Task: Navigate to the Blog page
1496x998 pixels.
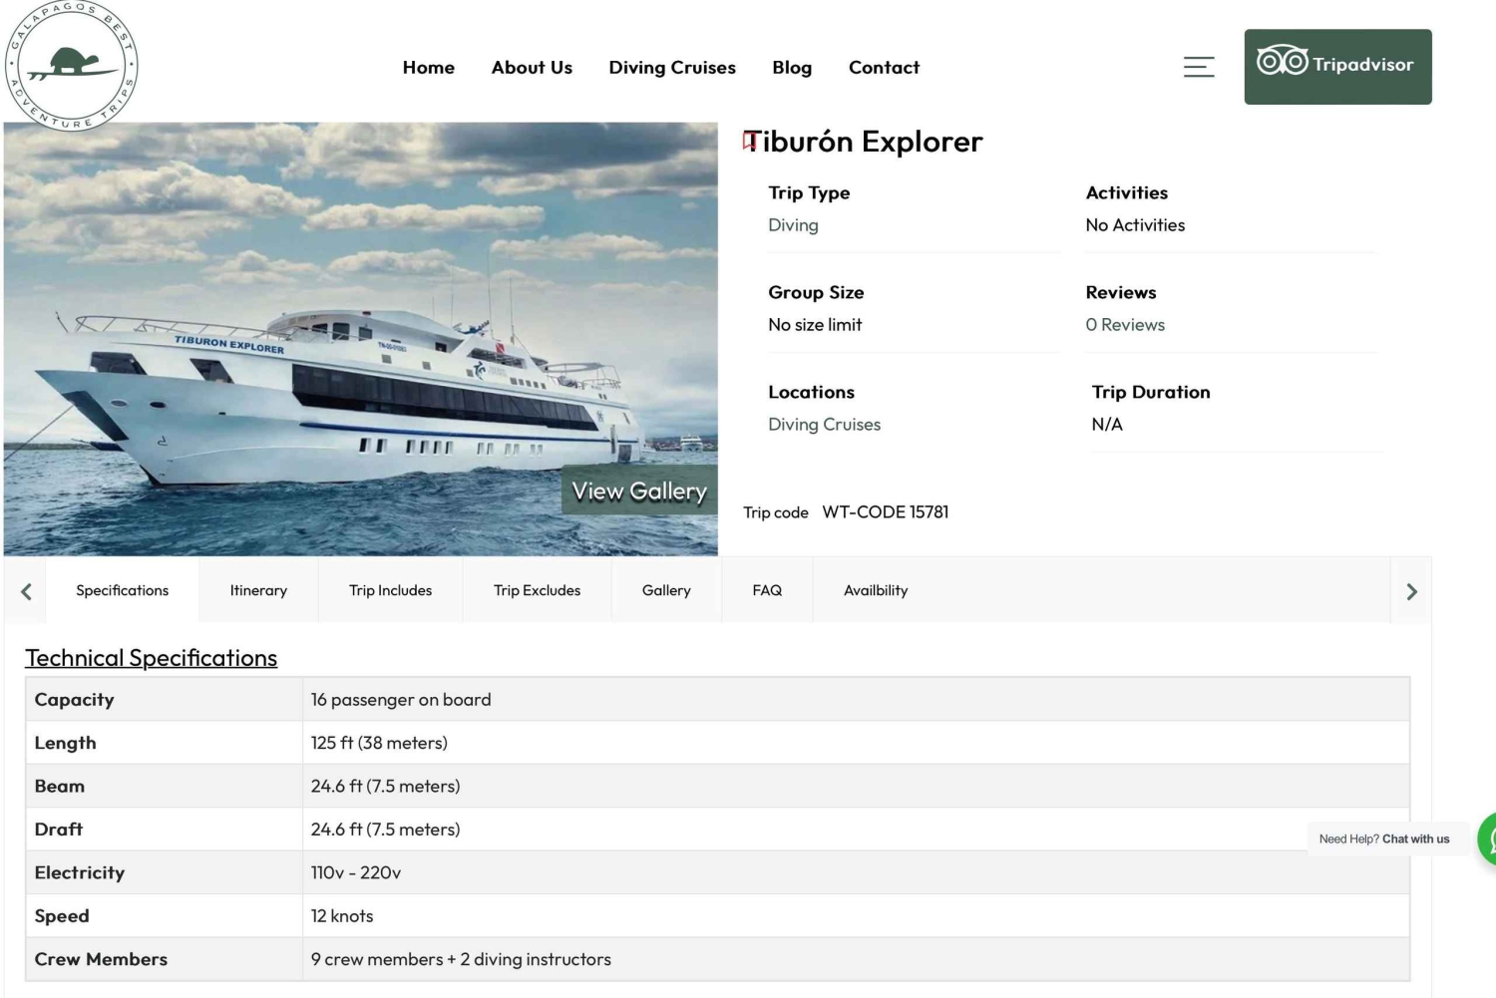Action: (791, 68)
